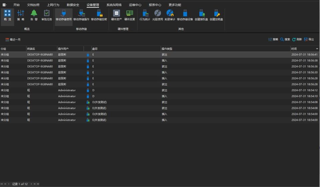Select the 设备管理 tab
The image size is (320, 187).
pos(93,5)
